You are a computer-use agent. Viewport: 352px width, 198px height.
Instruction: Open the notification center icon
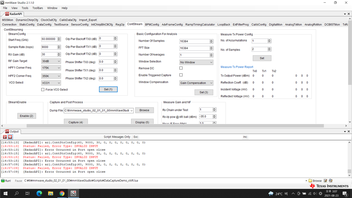(345, 194)
